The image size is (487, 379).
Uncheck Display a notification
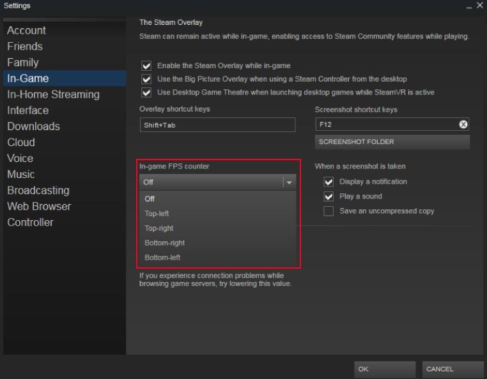pos(329,182)
